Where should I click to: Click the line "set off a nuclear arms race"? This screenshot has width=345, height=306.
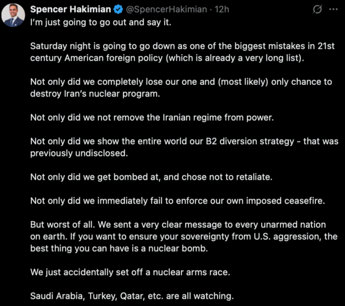click(x=130, y=272)
